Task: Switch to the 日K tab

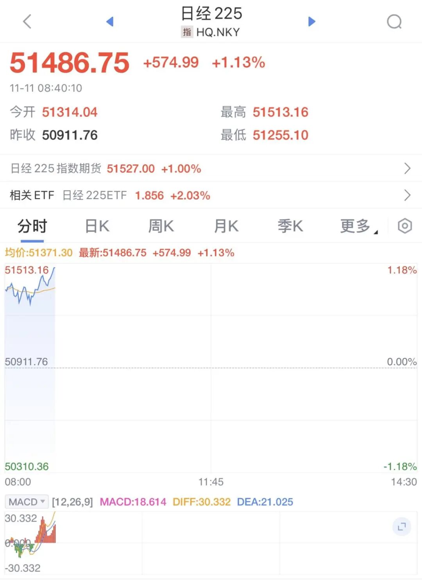Action: pyautogui.click(x=97, y=226)
